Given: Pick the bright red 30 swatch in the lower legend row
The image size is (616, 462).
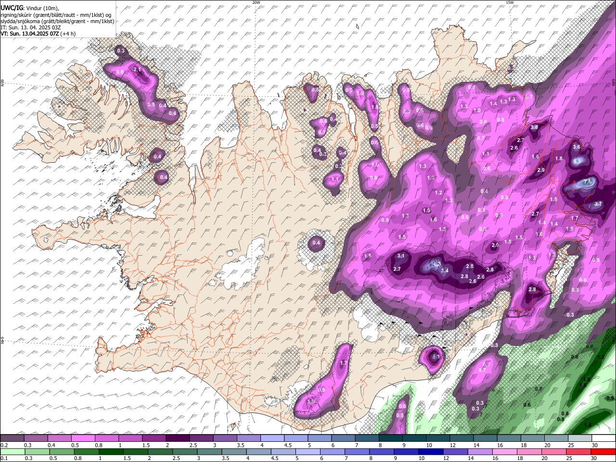Looking at the screenshot, I should [x=603, y=452].
